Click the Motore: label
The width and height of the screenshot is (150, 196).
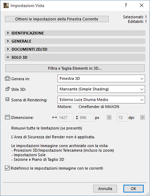(64, 107)
